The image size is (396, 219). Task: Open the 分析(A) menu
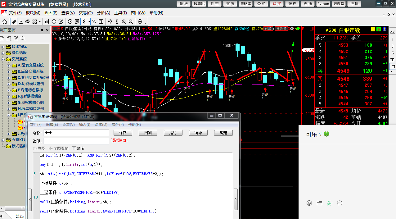click(103, 13)
